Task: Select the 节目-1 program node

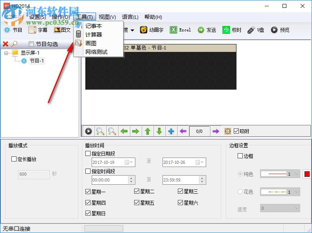Action: coord(37,61)
